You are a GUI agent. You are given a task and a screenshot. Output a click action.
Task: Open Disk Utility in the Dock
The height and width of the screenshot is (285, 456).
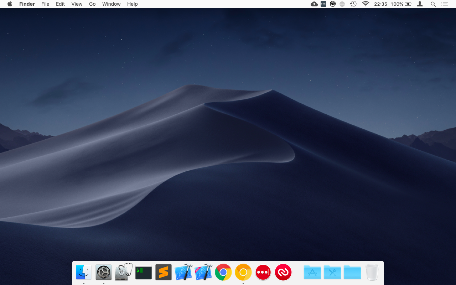[x=124, y=273]
